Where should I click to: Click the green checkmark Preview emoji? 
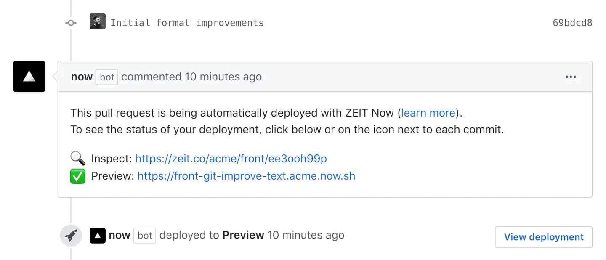pyautogui.click(x=78, y=176)
